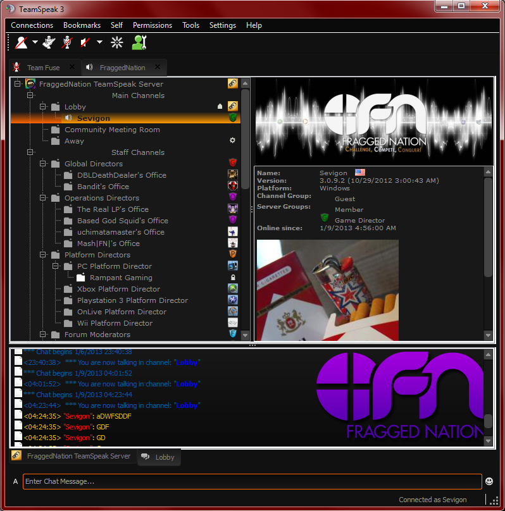Select the Away channel
Image resolution: width=505 pixels, height=511 pixels.
pos(74,141)
